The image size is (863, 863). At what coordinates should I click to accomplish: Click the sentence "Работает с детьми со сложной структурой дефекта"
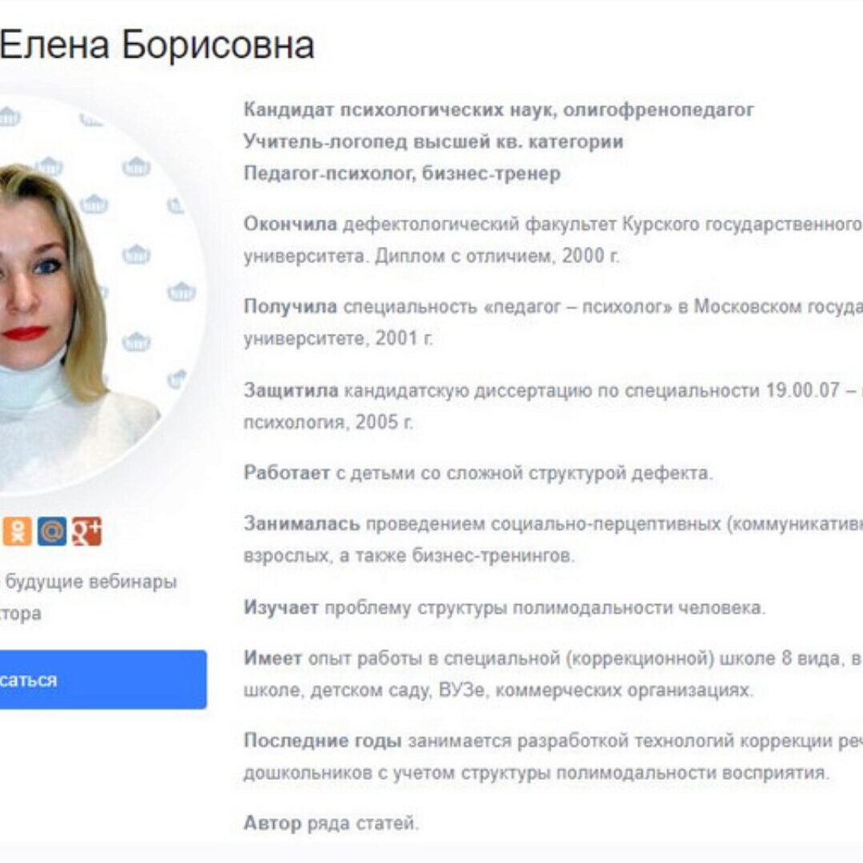click(x=479, y=473)
